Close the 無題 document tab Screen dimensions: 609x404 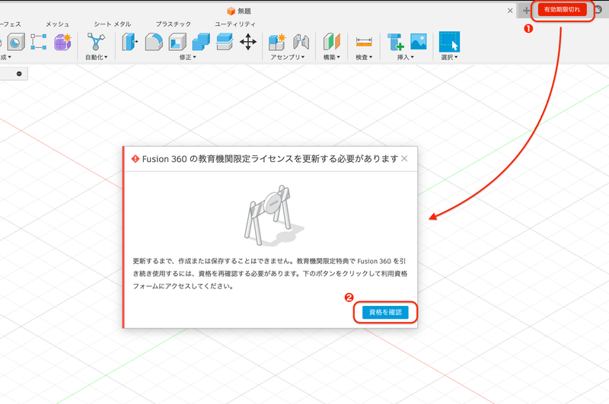[x=510, y=11]
